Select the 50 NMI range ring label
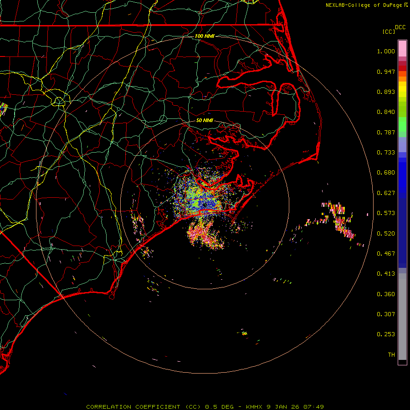 click(x=205, y=120)
